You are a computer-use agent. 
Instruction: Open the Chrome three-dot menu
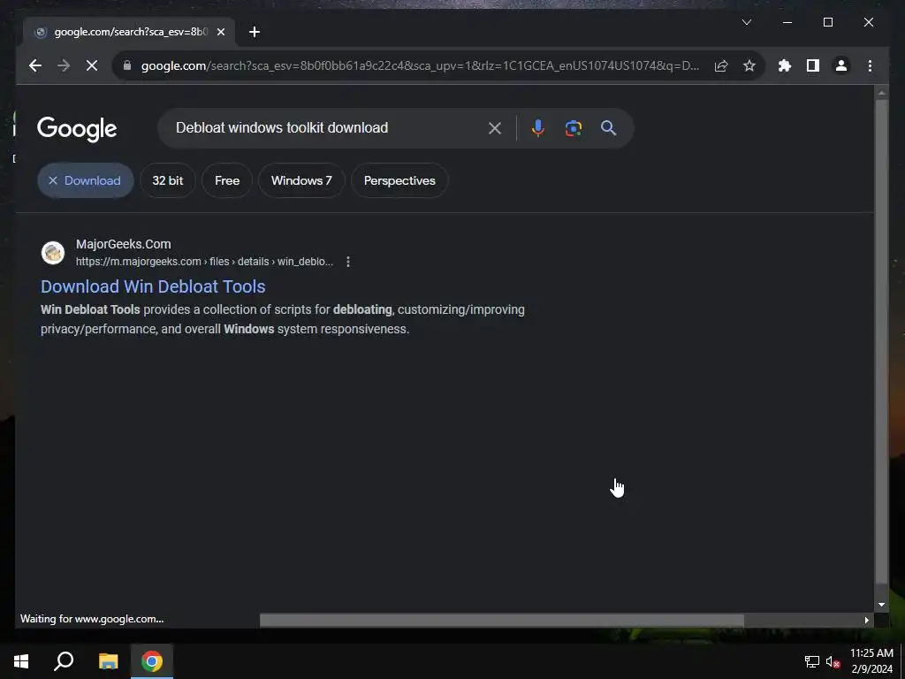coord(870,65)
